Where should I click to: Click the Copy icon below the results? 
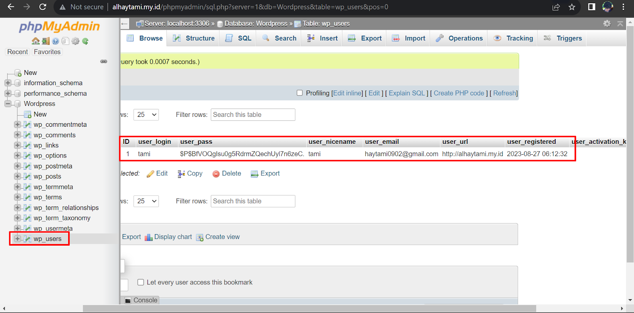pyautogui.click(x=181, y=174)
